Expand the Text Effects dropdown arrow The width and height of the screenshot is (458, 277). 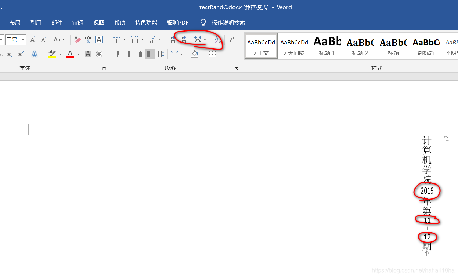(42, 54)
